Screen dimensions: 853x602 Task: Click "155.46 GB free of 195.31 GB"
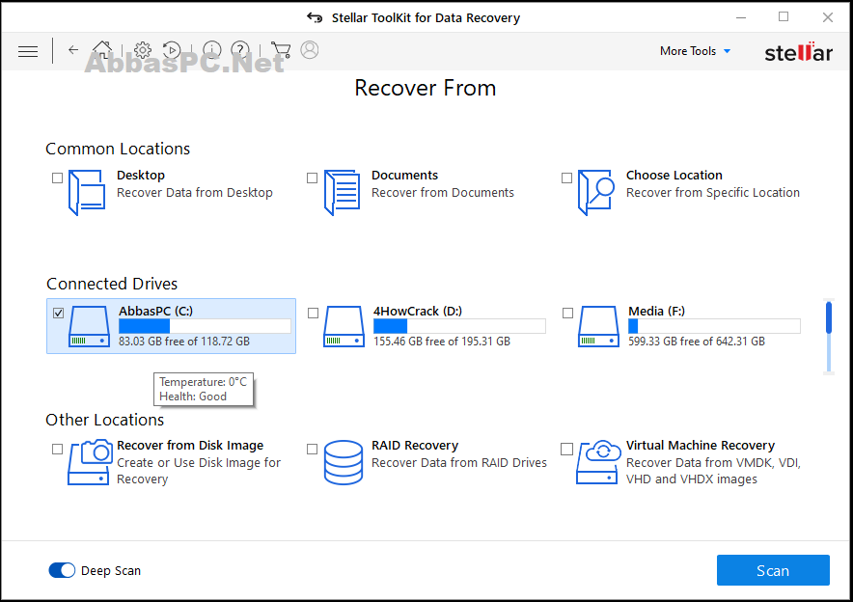coord(442,342)
